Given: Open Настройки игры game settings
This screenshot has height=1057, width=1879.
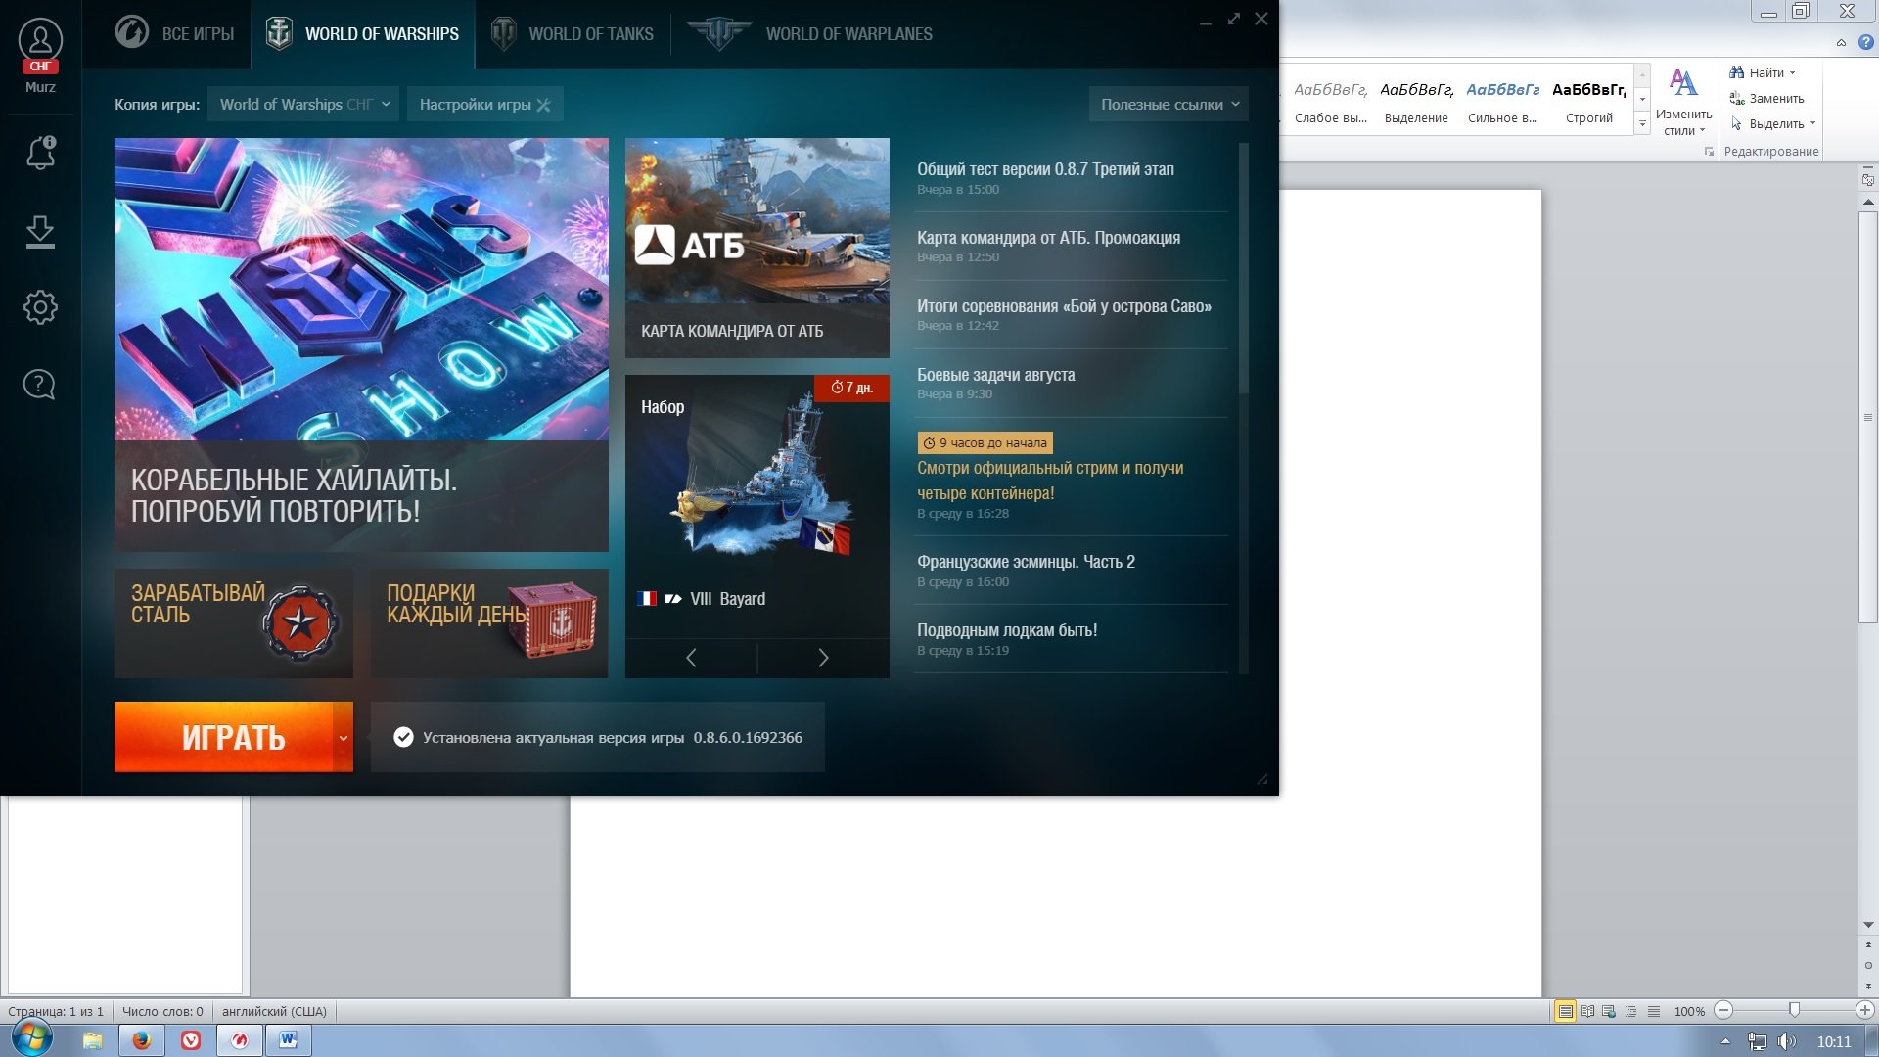Looking at the screenshot, I should pos(485,104).
